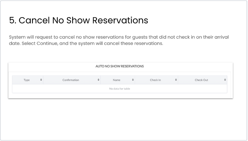Image resolution: width=248 pixels, height=141 pixels.
Task: Select the Confirmation column header label
Action: (x=71, y=80)
